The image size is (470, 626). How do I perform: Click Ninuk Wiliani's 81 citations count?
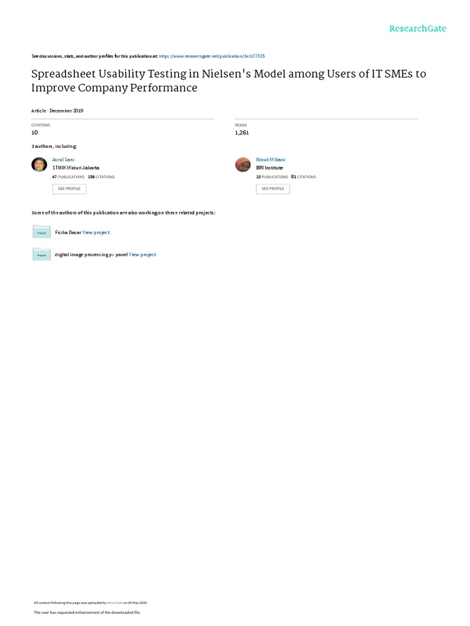tap(304, 177)
